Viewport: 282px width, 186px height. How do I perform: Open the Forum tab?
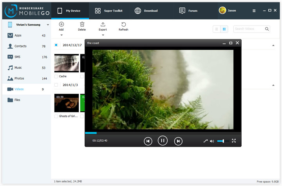click(188, 11)
